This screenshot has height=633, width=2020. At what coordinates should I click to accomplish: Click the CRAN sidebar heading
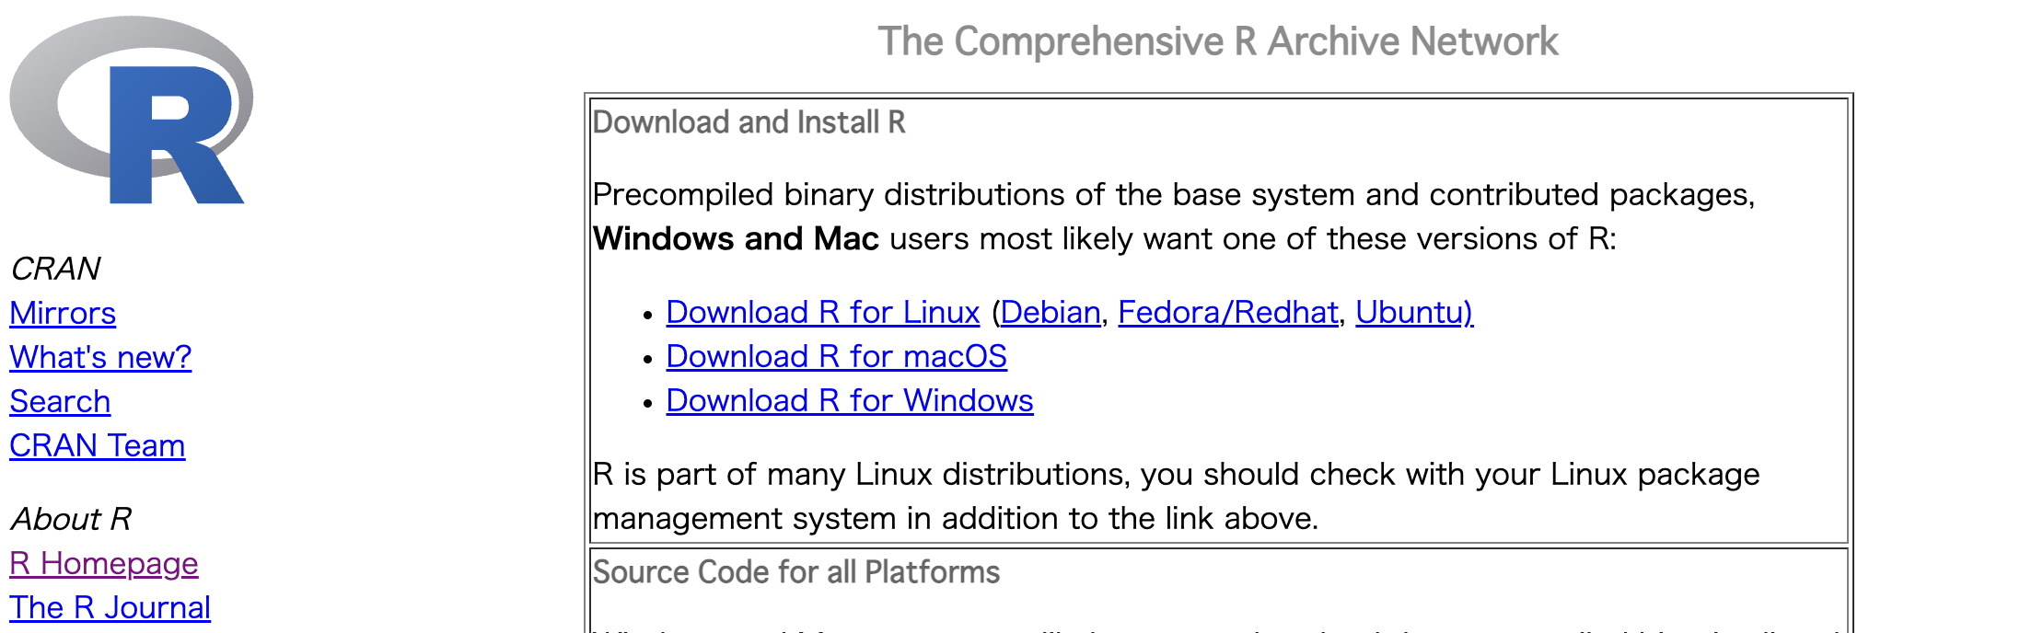[55, 269]
